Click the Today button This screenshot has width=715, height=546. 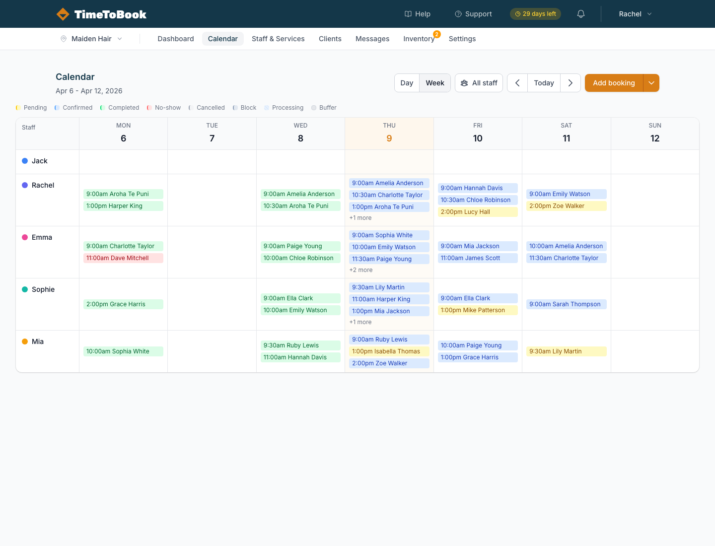tap(544, 83)
